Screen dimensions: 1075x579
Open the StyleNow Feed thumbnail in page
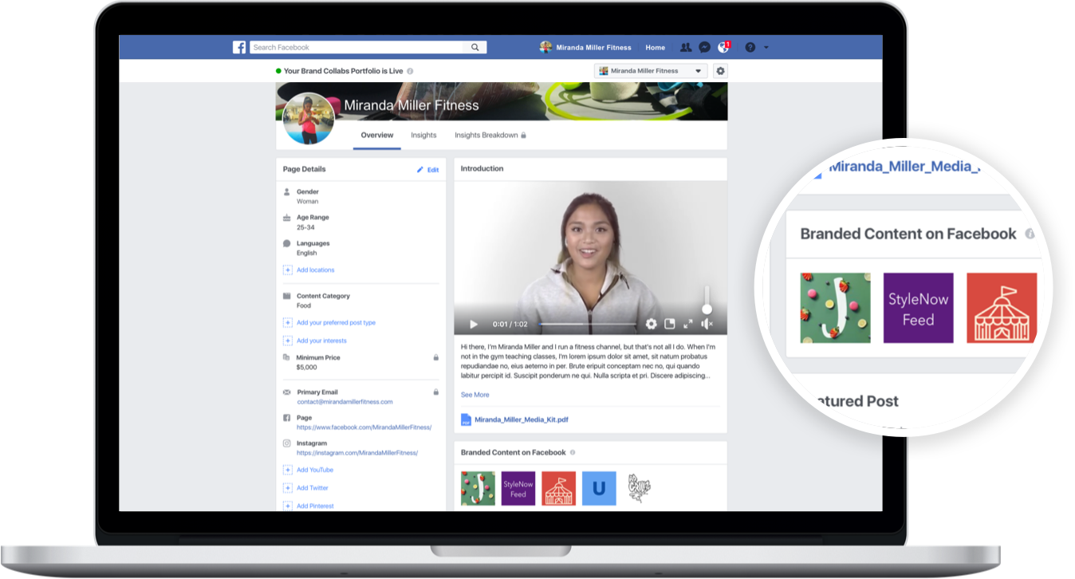tap(518, 488)
